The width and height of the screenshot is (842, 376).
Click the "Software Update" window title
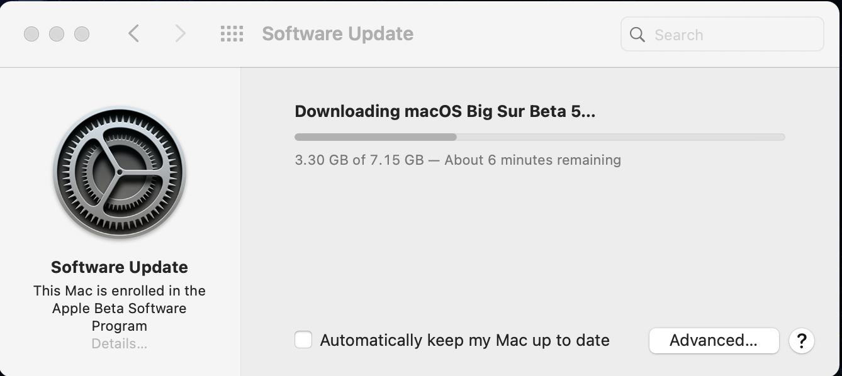coord(337,34)
